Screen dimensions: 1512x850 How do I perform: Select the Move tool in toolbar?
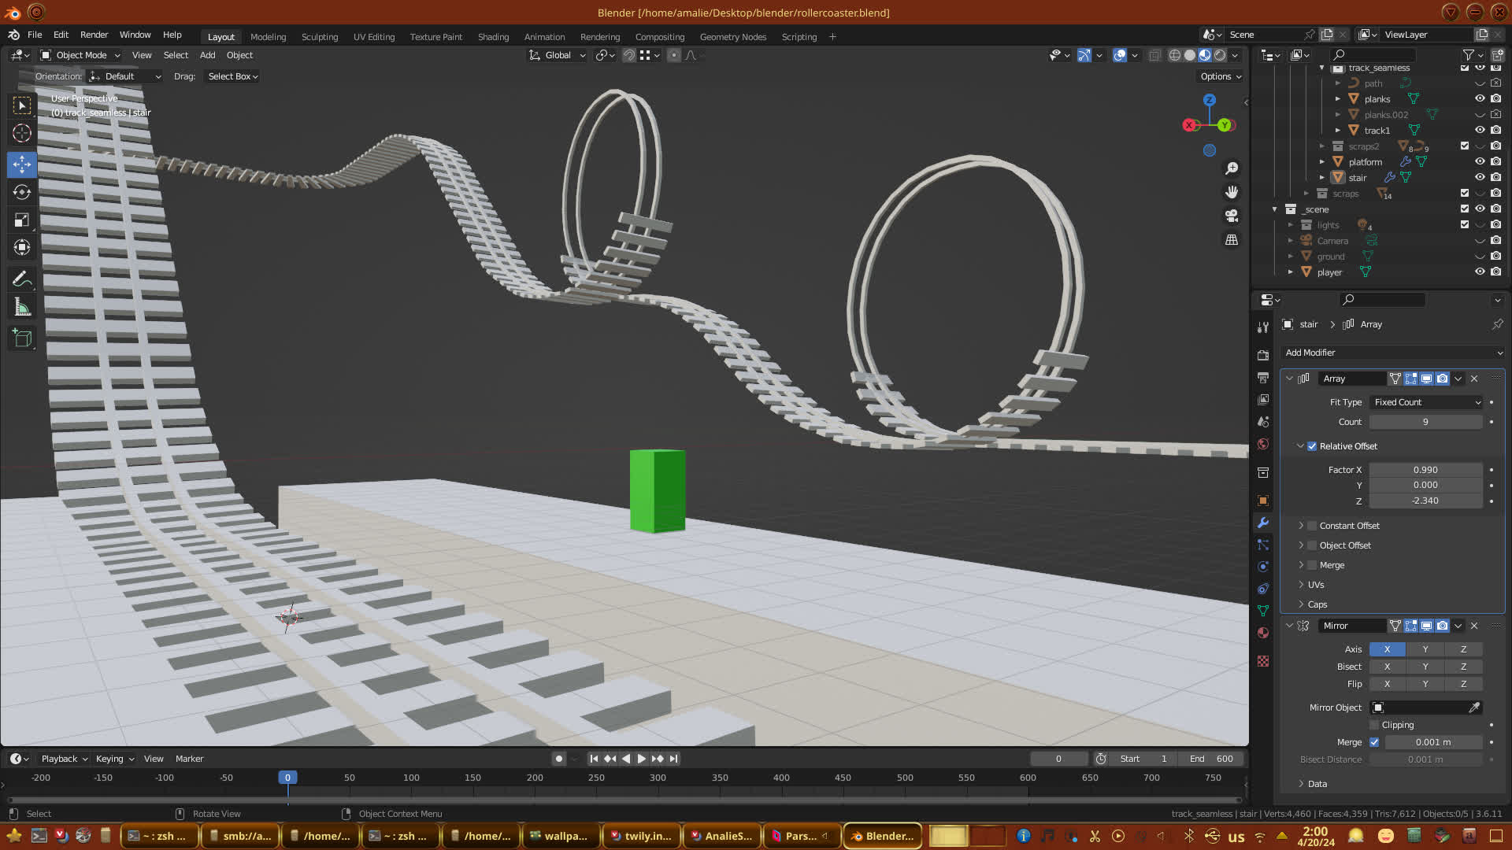22,164
